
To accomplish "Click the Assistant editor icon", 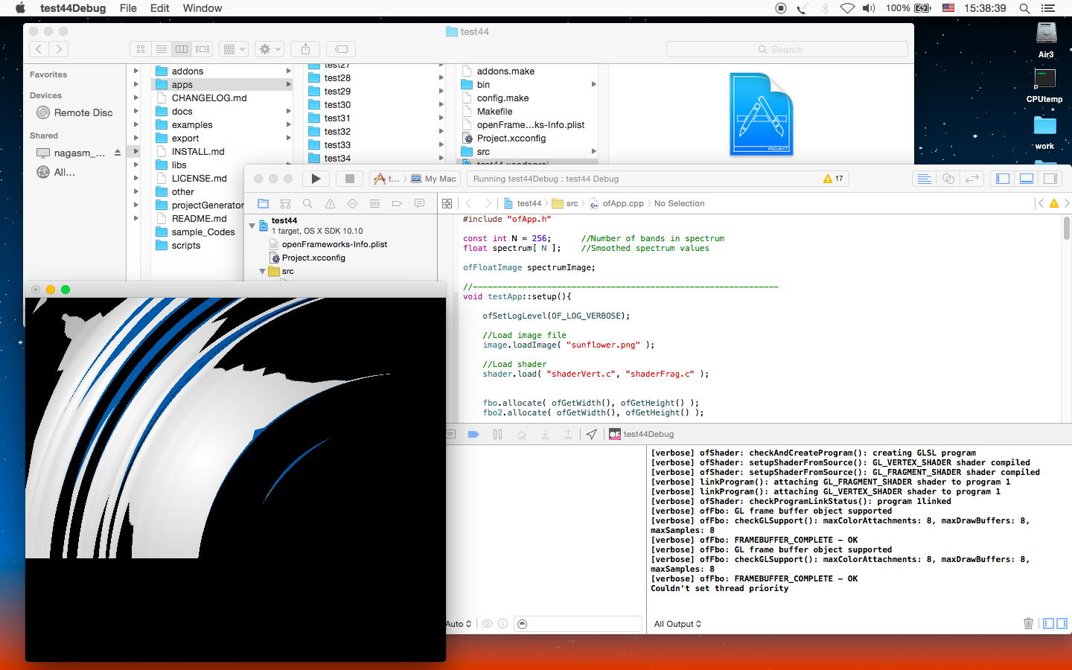I will (948, 179).
